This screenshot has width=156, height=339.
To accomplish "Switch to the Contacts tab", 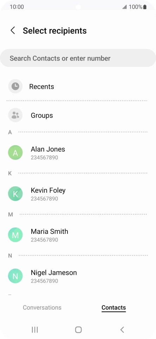I will (113, 307).
